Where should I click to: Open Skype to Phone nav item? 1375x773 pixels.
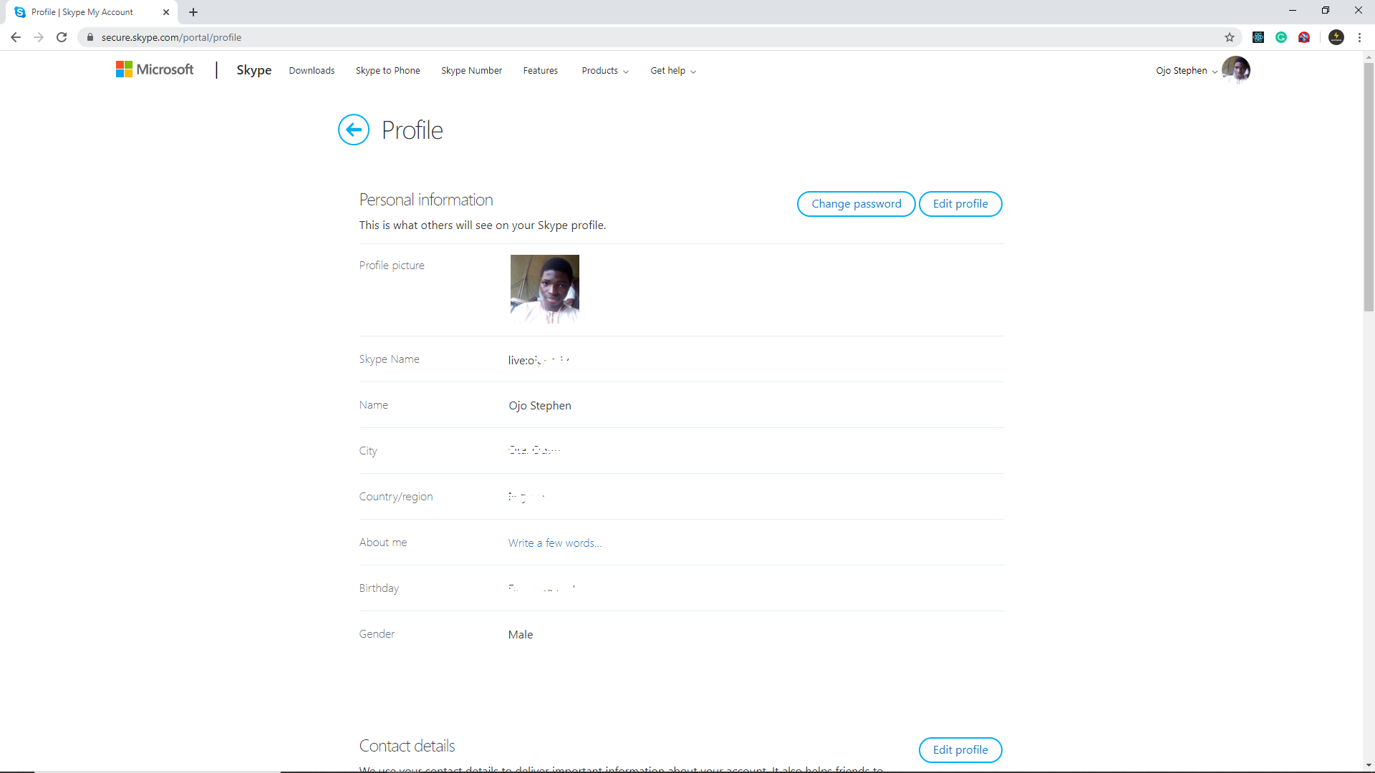coord(387,70)
